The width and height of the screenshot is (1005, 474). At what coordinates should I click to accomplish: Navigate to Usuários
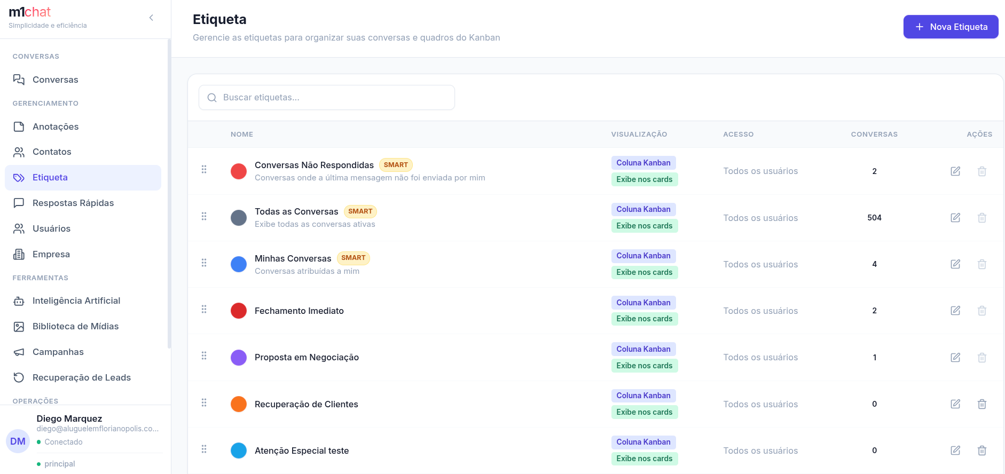[83, 228]
